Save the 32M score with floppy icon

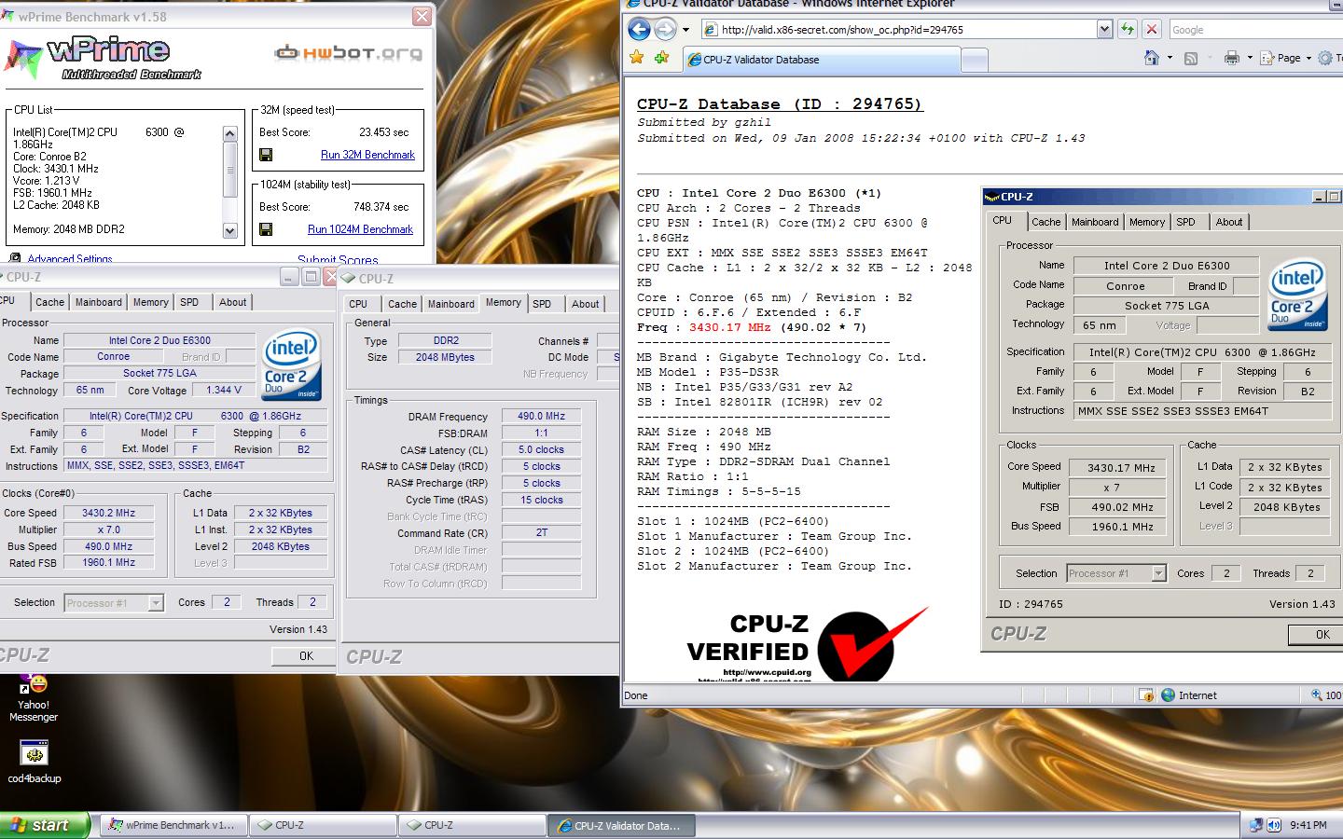click(x=266, y=155)
